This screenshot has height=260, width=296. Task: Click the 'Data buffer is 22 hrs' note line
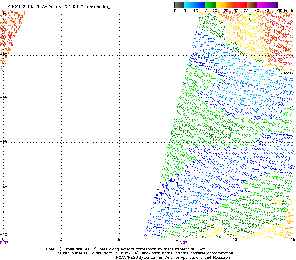pos(145,253)
